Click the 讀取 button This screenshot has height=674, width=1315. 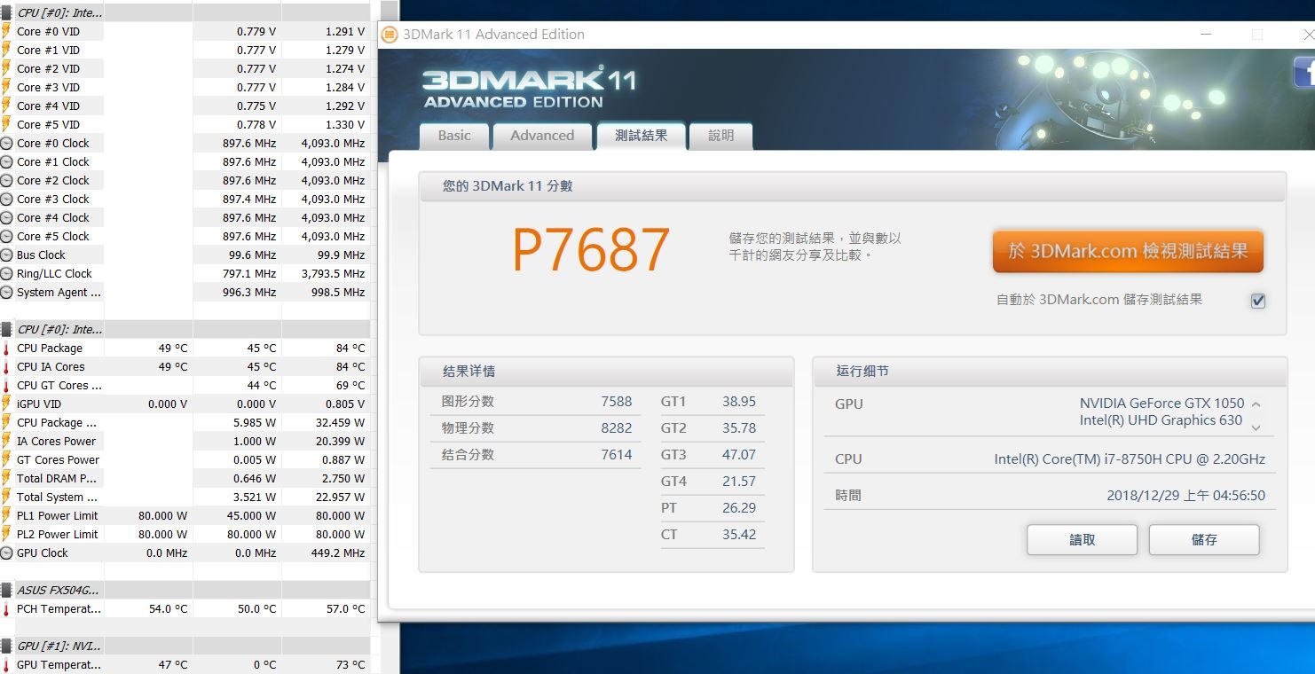pos(1082,539)
